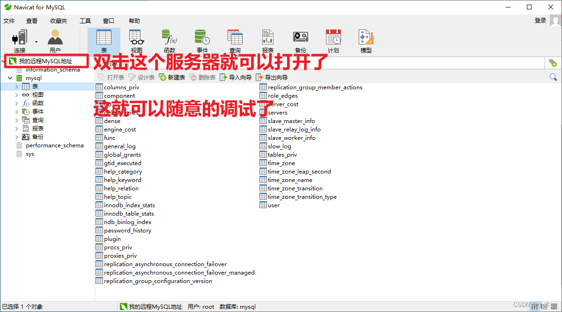
Task: Open the User (用户) toolbar icon
Action: pyautogui.click(x=55, y=41)
